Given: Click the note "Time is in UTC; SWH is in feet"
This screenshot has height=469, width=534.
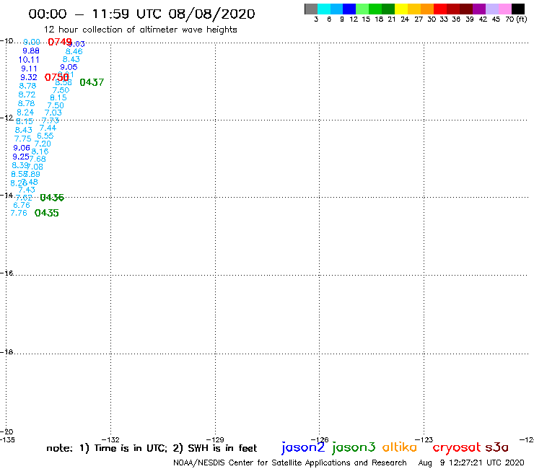Looking at the screenshot, I should click(152, 448).
